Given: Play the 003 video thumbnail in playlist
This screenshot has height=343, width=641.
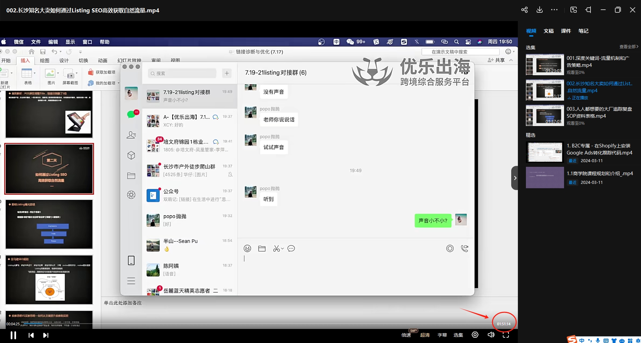Looking at the screenshot, I should coord(545,115).
